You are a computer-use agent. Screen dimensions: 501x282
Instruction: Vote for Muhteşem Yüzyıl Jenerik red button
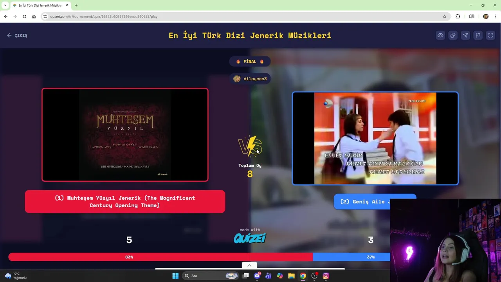click(125, 202)
